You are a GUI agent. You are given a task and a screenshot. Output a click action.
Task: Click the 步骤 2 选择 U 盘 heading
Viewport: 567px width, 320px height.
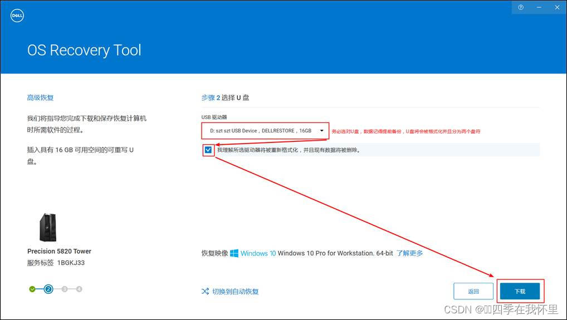pos(225,97)
